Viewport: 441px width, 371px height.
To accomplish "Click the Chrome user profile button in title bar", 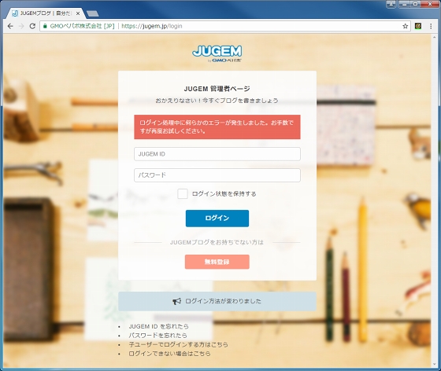I will (x=391, y=4).
